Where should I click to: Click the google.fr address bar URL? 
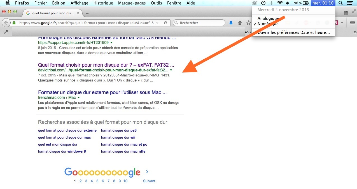click(x=86, y=23)
